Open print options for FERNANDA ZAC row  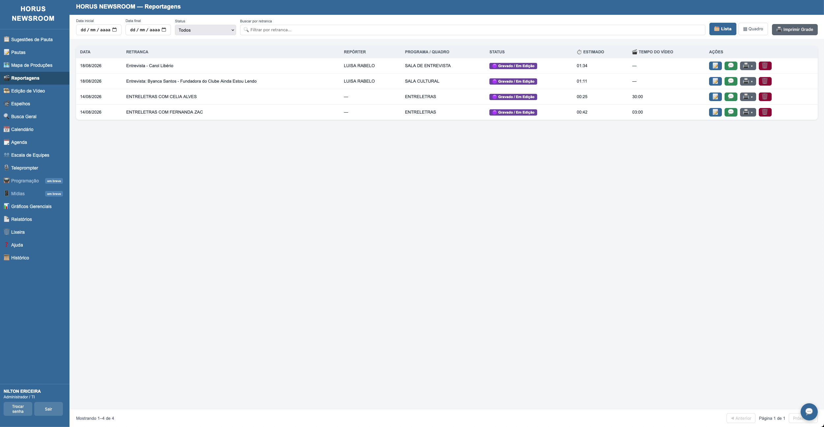[x=748, y=112]
